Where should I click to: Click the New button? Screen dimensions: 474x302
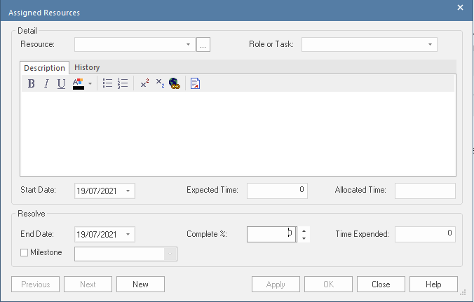coord(140,284)
